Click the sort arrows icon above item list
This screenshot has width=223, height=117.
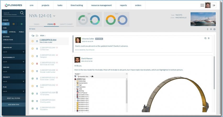[208, 29]
